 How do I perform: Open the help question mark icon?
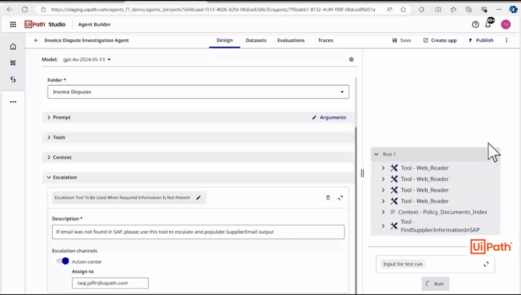[475, 24]
